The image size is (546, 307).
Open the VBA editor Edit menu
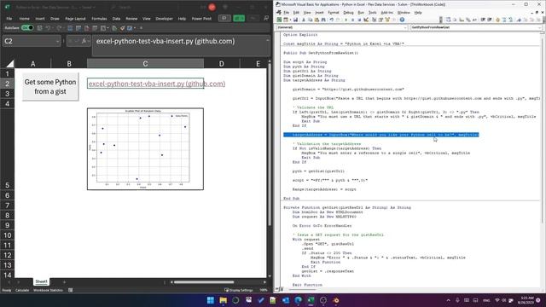tap(296, 13)
